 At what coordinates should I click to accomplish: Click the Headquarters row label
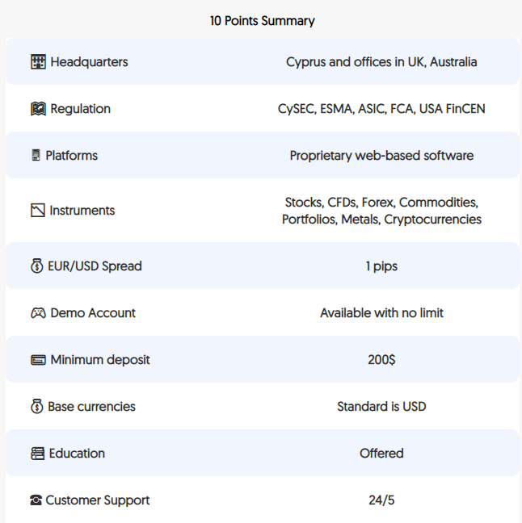pyautogui.click(x=89, y=62)
